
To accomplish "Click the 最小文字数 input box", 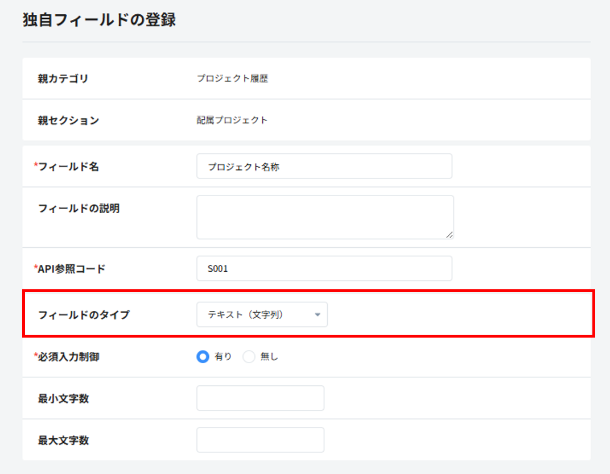I will 260,398.
